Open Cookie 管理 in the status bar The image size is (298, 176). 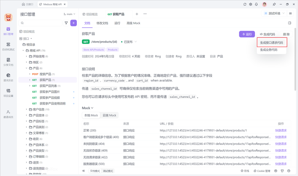[262, 171]
